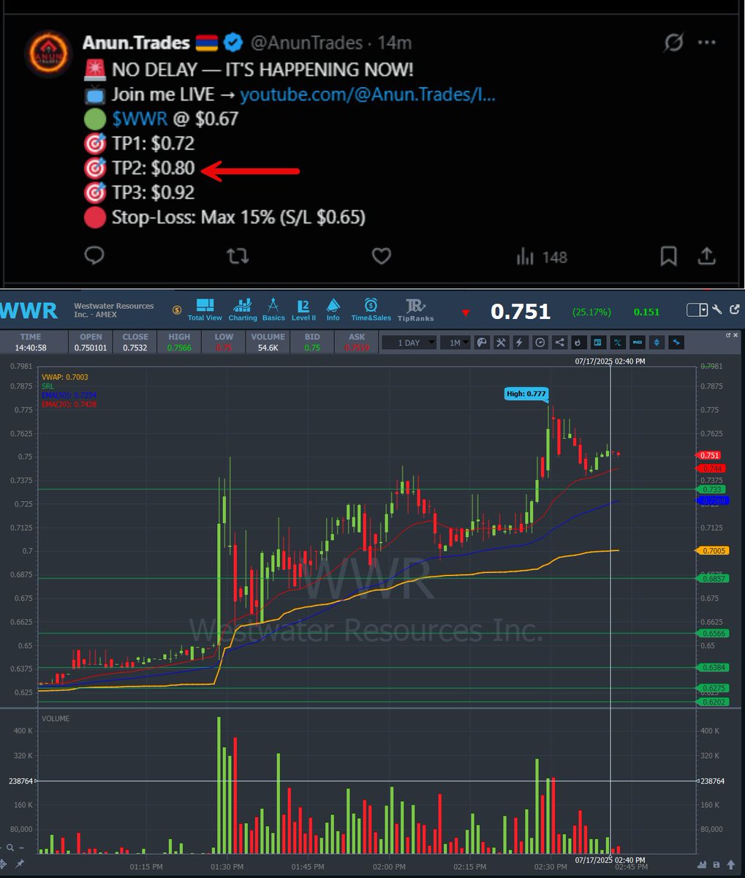
Task: Click the flame icon in chart toolbar
Action: pyautogui.click(x=578, y=342)
